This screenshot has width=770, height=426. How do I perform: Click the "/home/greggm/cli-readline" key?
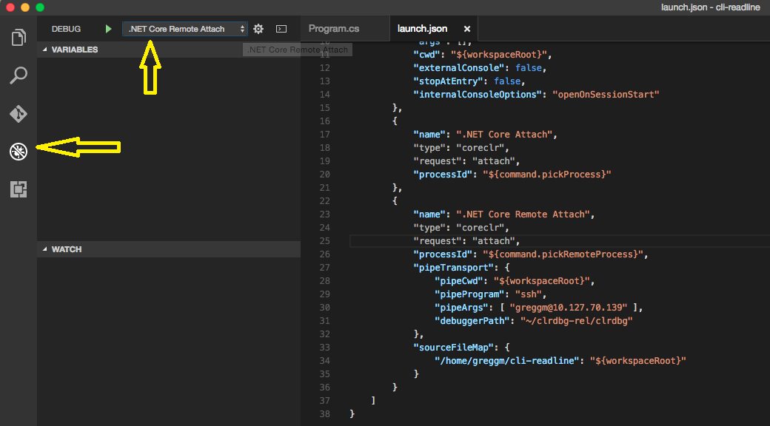pos(507,361)
